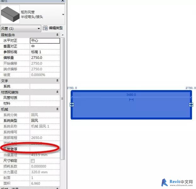Click the 水平对正 value field 中心

45,41
